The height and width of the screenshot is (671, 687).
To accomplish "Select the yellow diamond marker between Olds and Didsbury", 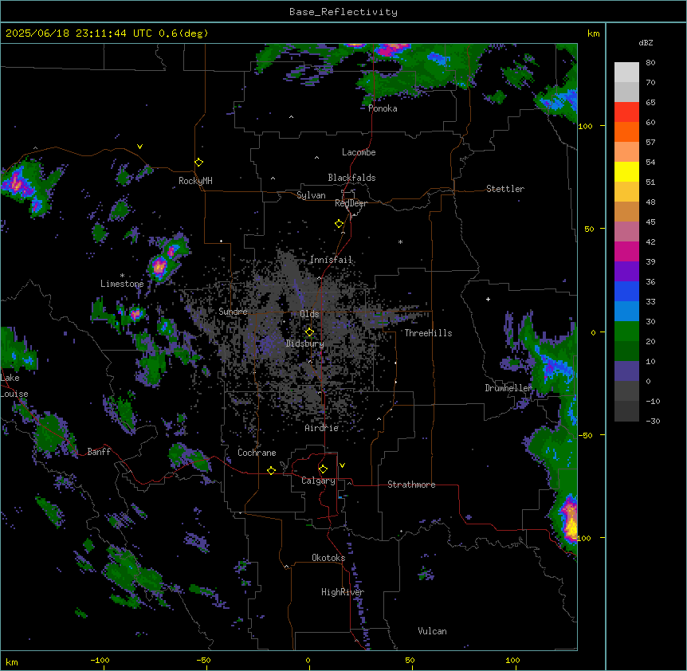I will [310, 332].
